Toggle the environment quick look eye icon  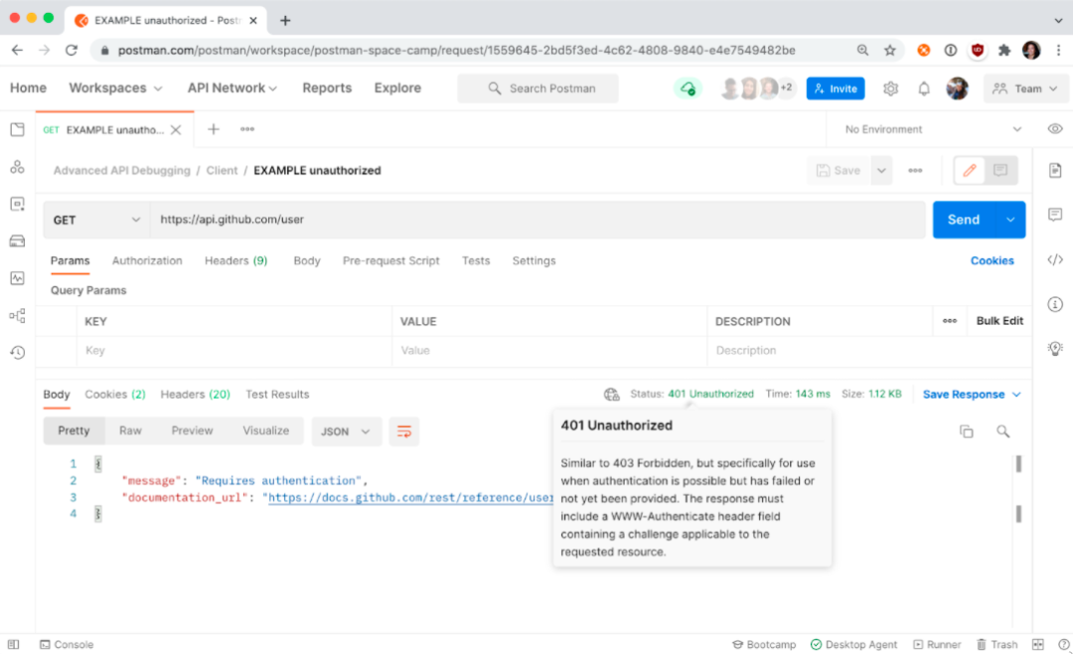coord(1055,129)
